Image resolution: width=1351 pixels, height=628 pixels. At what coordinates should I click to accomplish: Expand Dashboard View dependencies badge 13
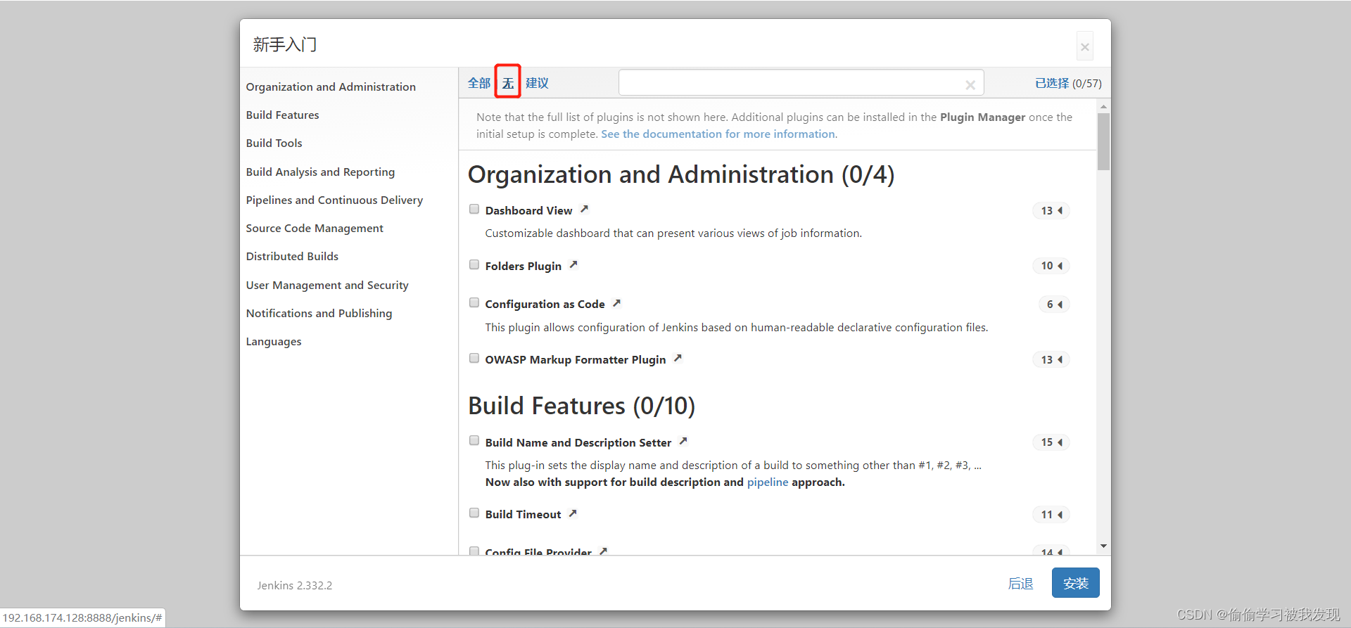pyautogui.click(x=1051, y=211)
